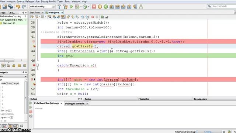Toggle highlight search in editor toolbar
This screenshot has width=236, height=133.
pyautogui.click(x=63, y=17)
